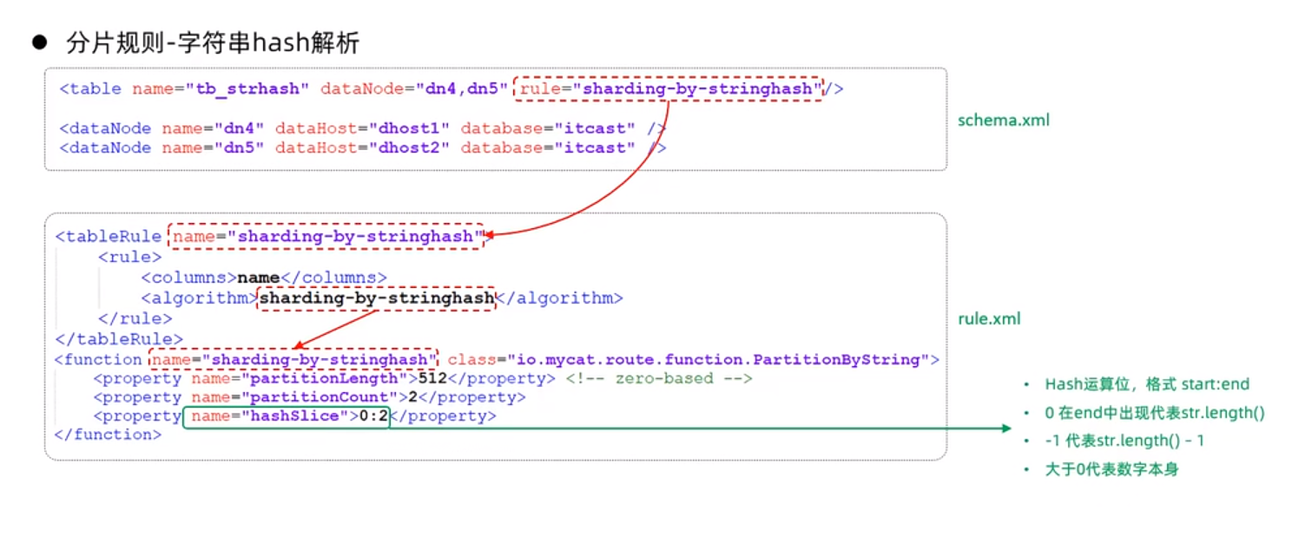Click the partitionLength value "512"
1292x543 pixels.
click(x=433, y=378)
